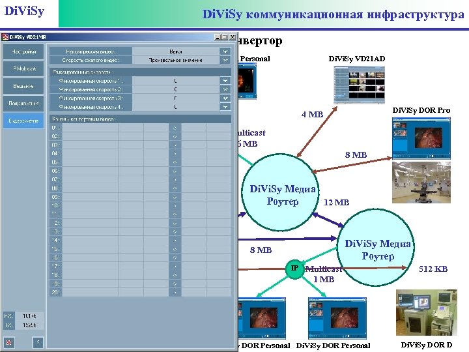
Task: Click the DiViSy DOR D equipment photo
Action: (427, 312)
